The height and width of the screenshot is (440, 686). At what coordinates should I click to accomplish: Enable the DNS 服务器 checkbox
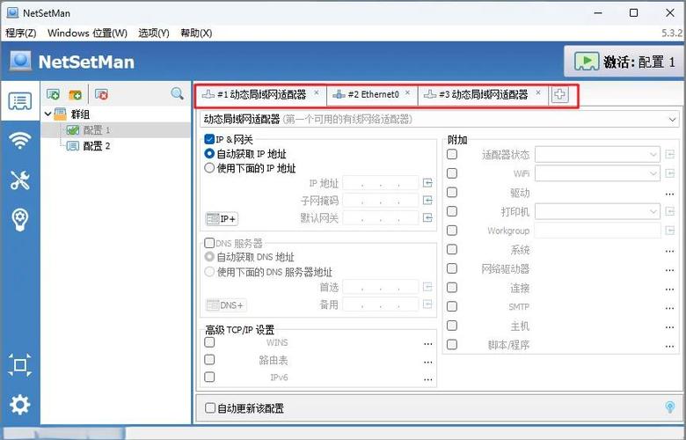209,243
